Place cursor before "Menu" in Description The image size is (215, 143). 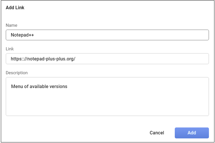(11, 86)
